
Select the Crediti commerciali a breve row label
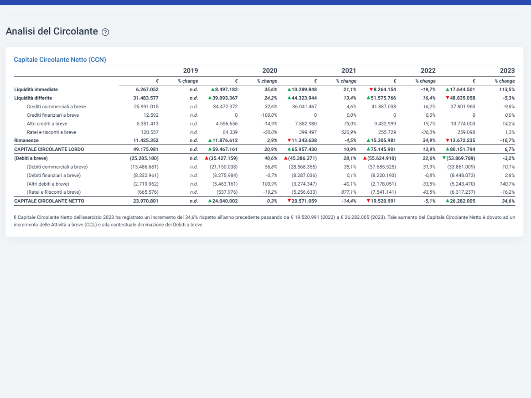56,107
